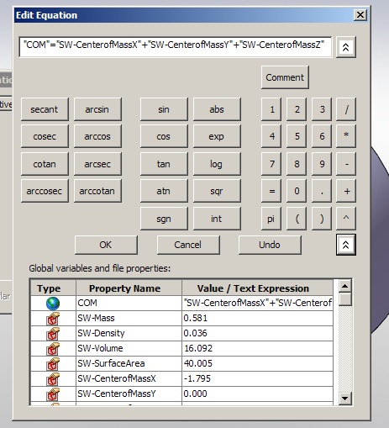389x428 pixels.
Task: Click the plus operator key
Action: pos(346,191)
